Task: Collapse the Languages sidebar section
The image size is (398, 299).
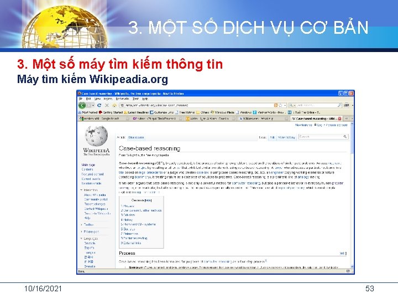Action: point(81,239)
